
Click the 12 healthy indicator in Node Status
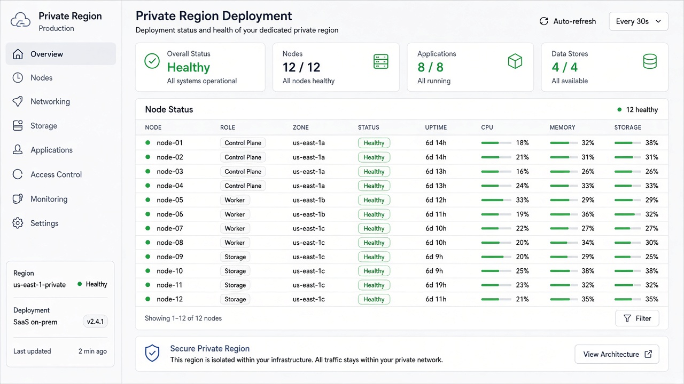pyautogui.click(x=638, y=110)
